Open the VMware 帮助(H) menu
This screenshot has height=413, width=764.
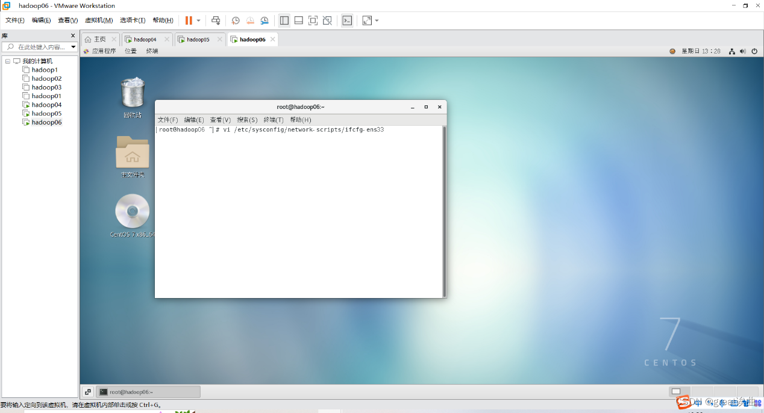click(163, 20)
